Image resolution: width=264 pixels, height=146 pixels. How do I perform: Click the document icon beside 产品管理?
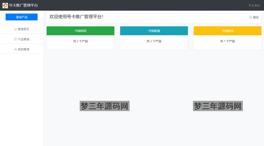[15, 39]
